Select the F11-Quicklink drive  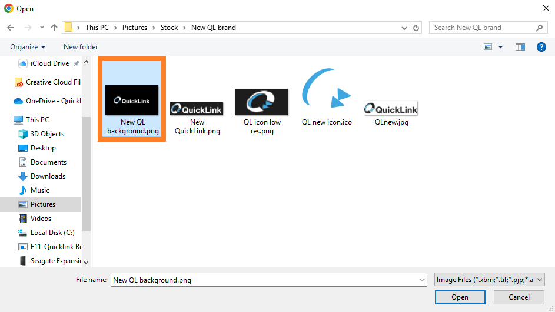click(49, 247)
